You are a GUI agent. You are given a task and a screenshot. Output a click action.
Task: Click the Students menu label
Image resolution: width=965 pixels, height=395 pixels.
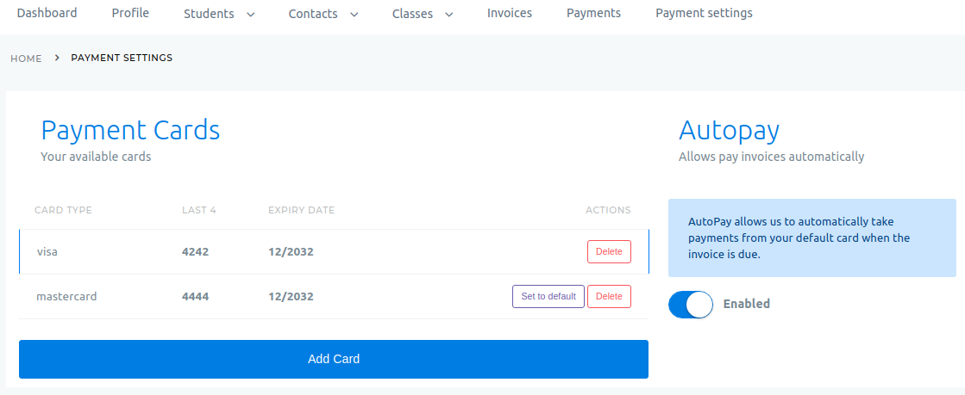coord(209,14)
